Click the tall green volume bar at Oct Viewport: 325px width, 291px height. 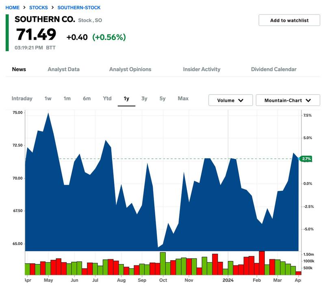pyautogui.click(x=163, y=263)
